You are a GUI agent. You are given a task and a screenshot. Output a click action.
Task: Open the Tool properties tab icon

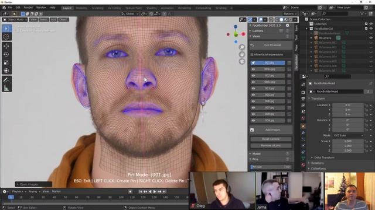(x=303, y=85)
